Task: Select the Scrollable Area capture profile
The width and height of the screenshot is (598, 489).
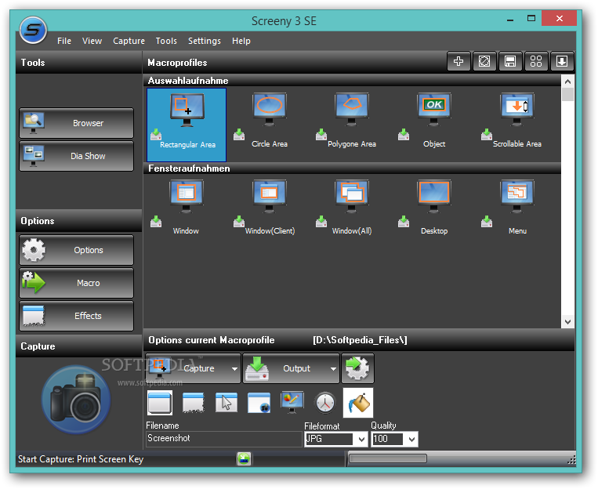Action: click(516, 121)
